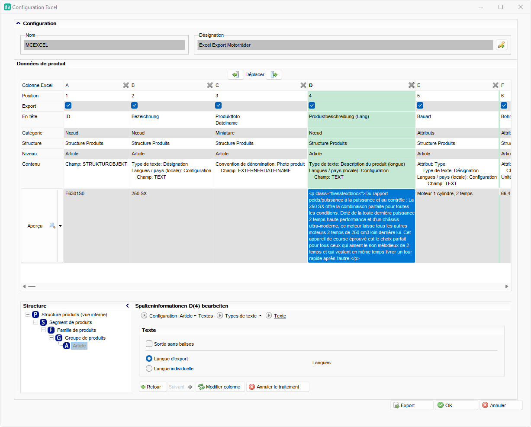Screen dimensions: 531x427
Task: Click Retour button
Action: 153,387
